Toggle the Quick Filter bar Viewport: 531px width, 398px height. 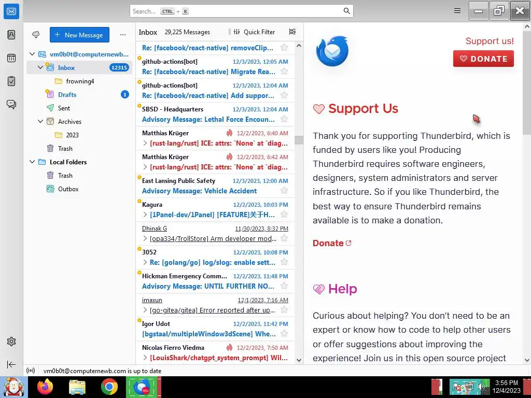click(254, 32)
